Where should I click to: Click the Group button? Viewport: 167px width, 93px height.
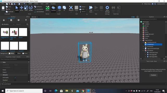tap(82, 7)
